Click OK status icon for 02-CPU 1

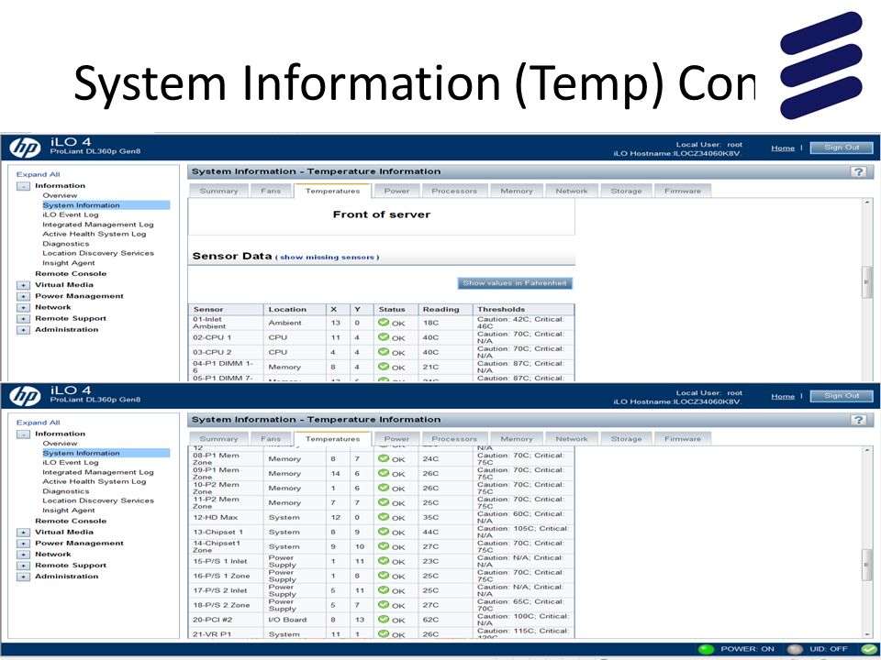coord(384,336)
